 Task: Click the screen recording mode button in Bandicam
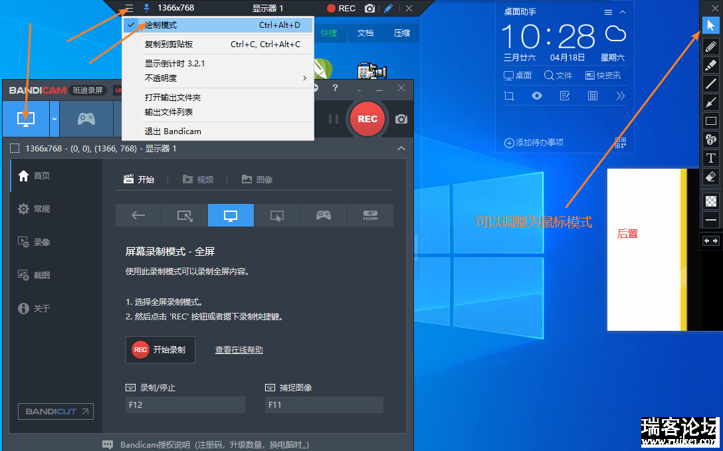pos(26,119)
